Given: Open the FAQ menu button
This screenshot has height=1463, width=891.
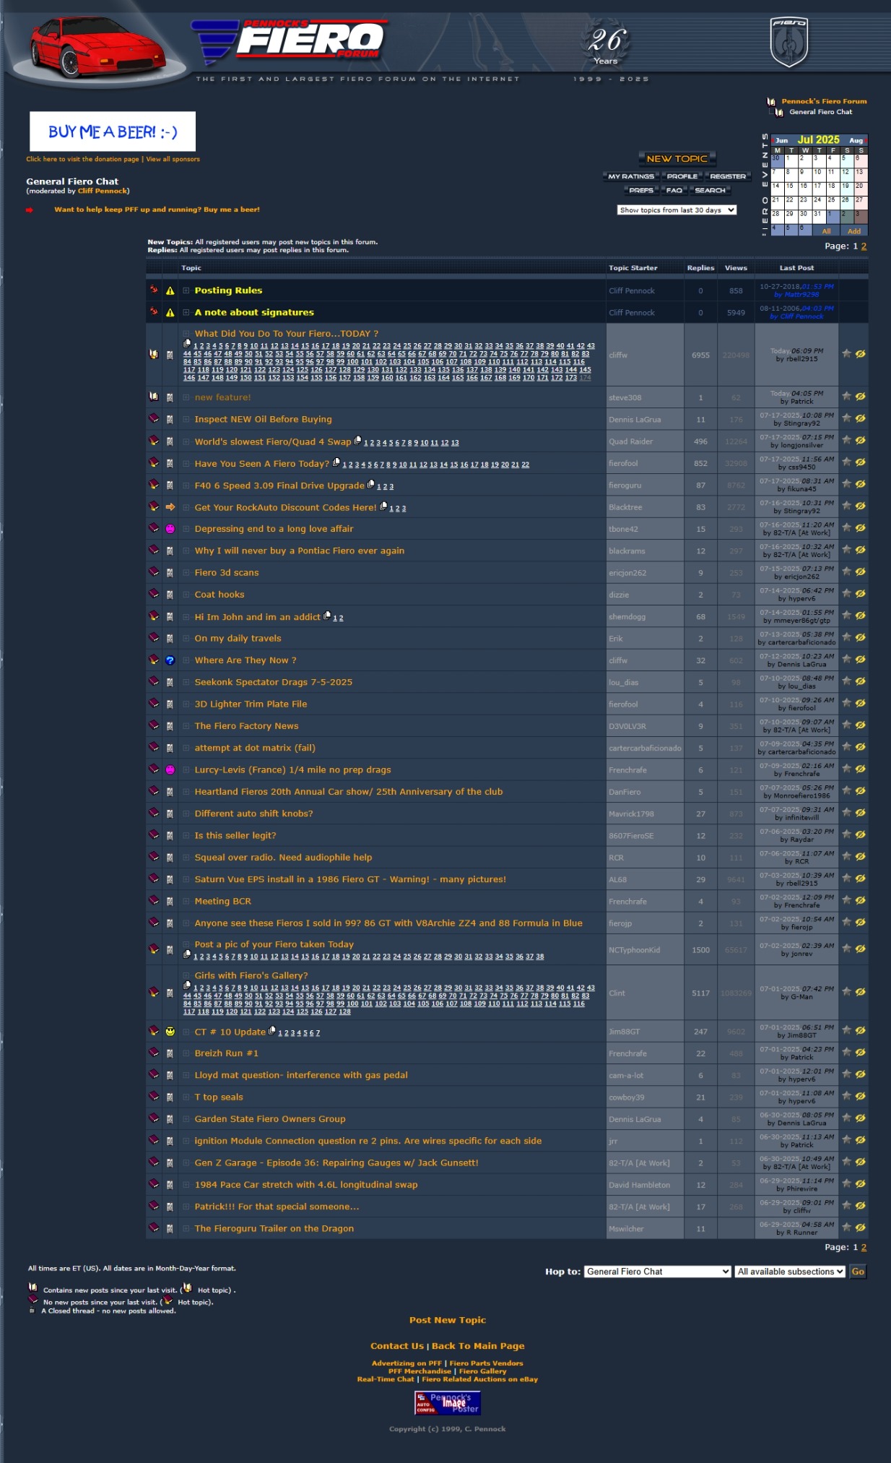Looking at the screenshot, I should (x=674, y=191).
